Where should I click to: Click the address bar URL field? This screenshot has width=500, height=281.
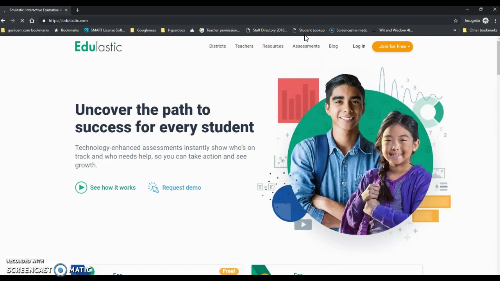click(246, 21)
